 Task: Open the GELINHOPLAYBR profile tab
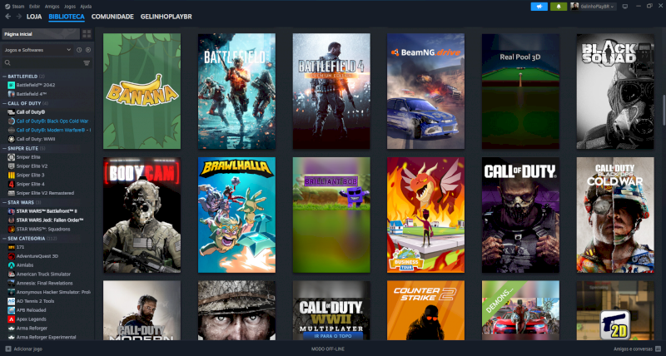pos(166,17)
